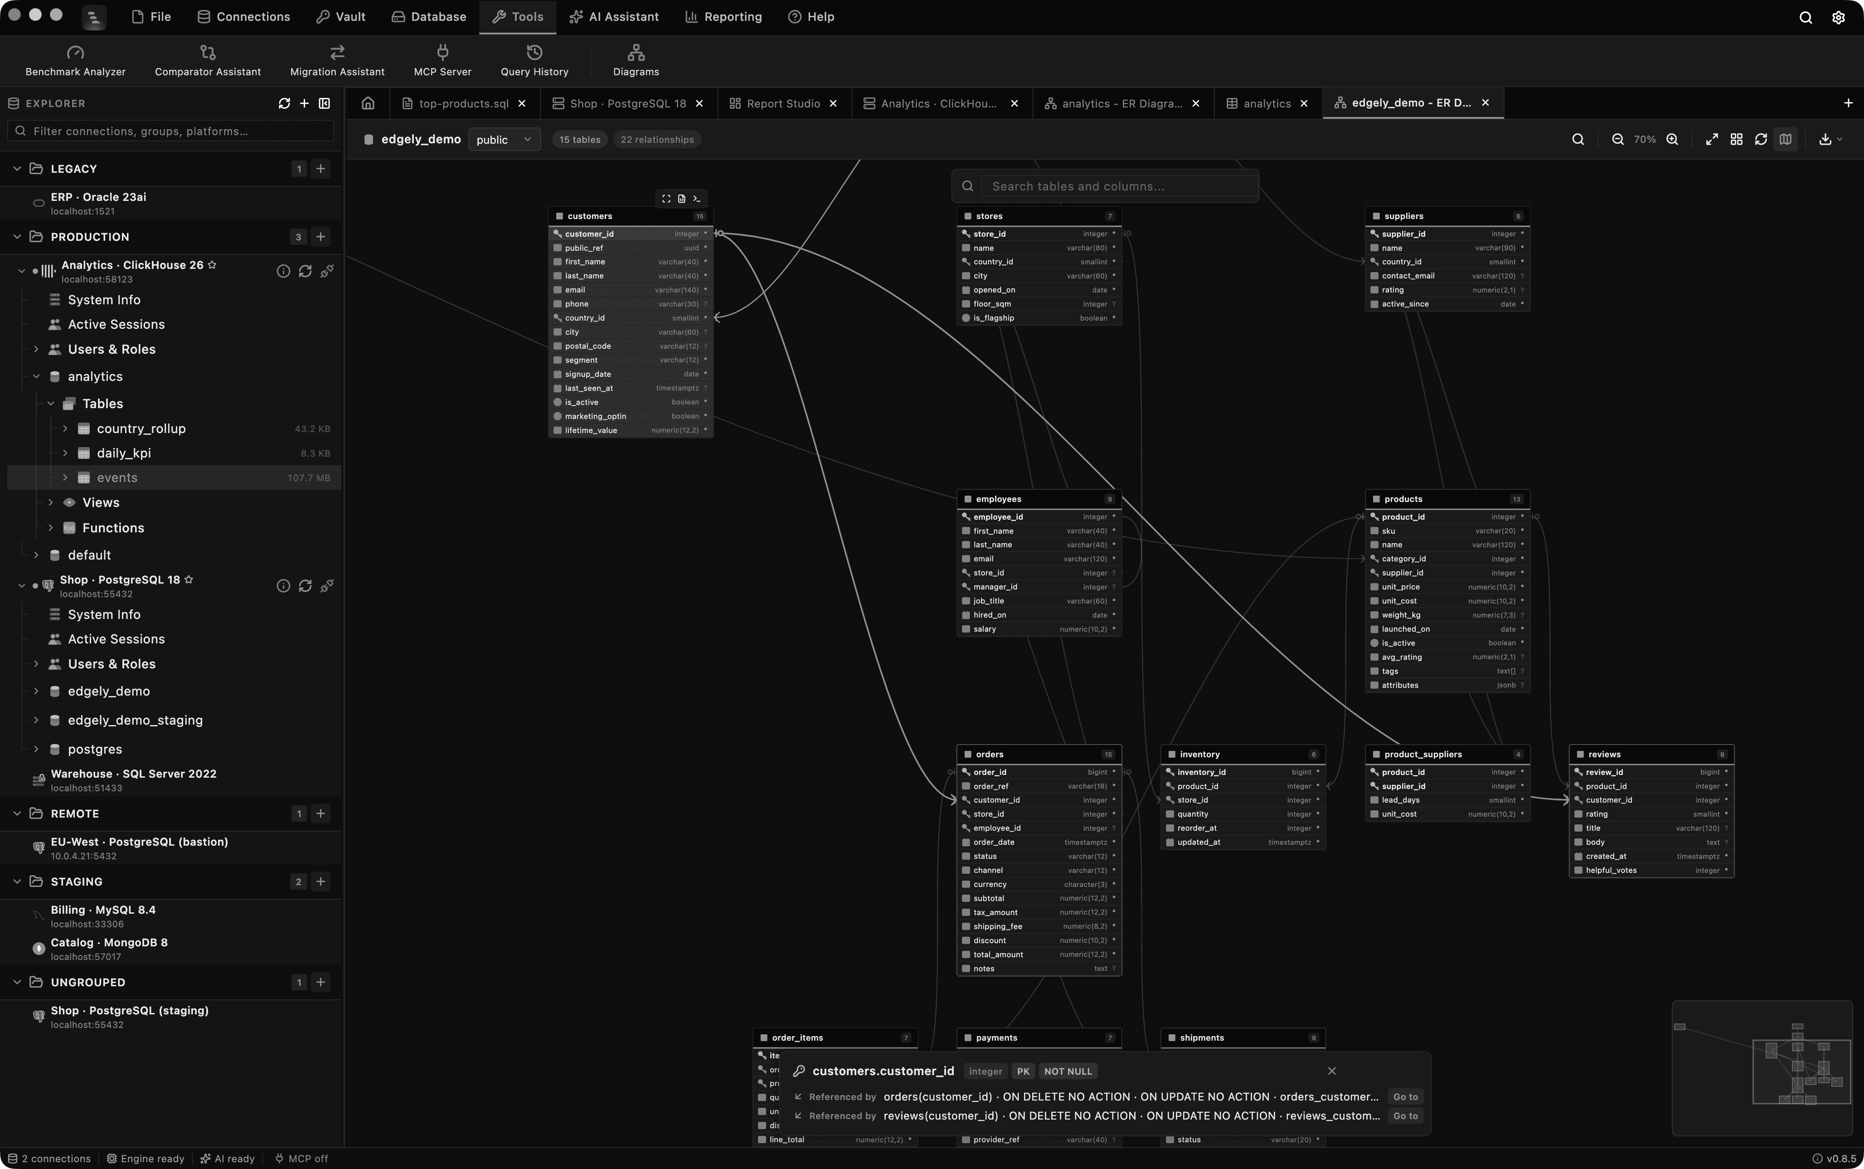This screenshot has height=1169, width=1864.
Task: Switch to the top-products.sql tab
Action: 464,103
